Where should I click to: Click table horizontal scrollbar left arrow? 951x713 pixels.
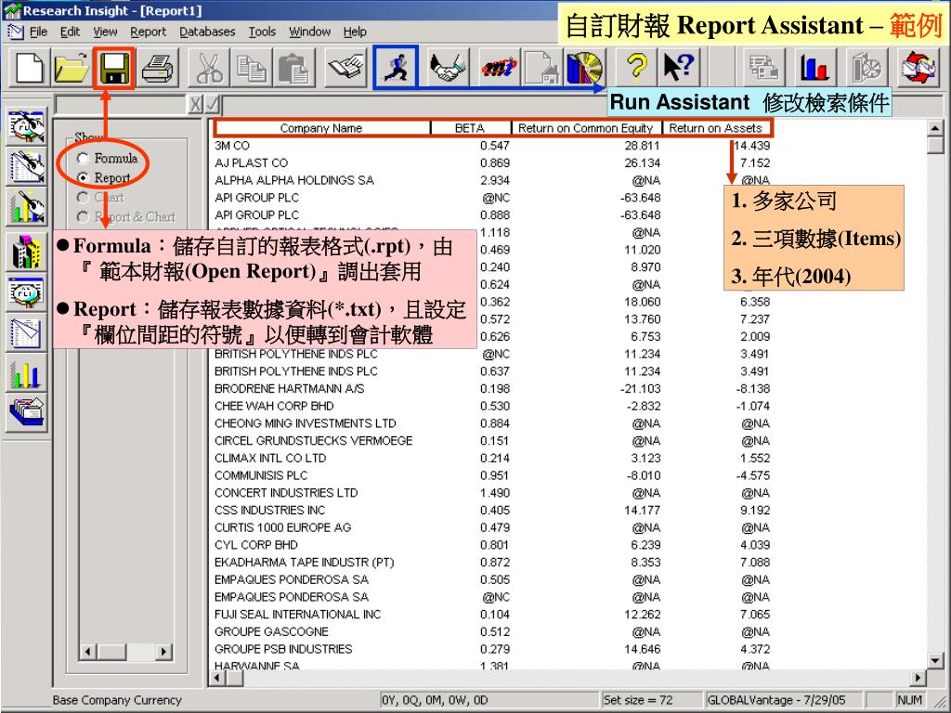(x=219, y=678)
